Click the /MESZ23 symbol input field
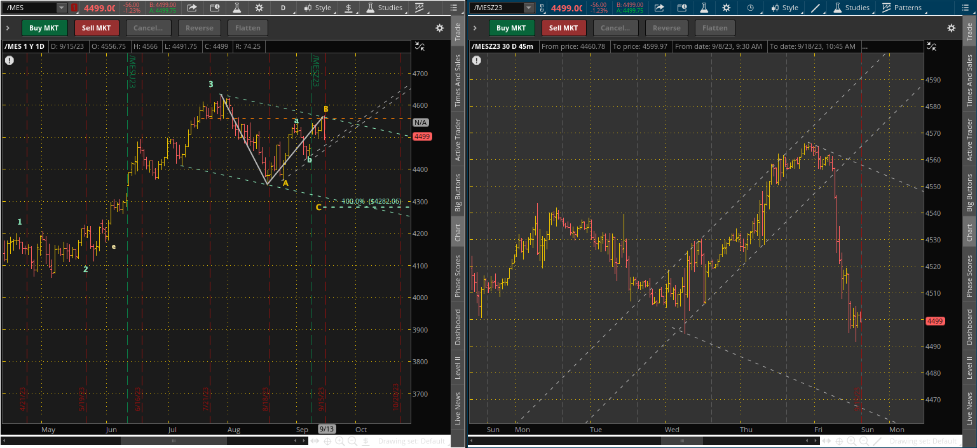Image resolution: width=977 pixels, height=448 pixels. pyautogui.click(x=496, y=8)
